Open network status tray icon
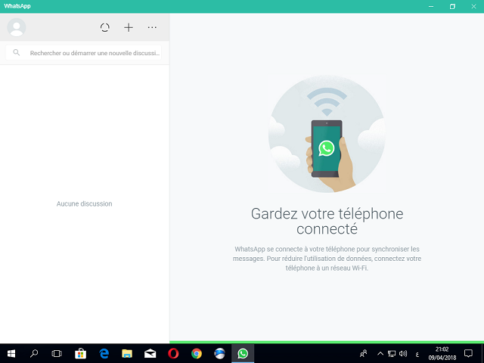Image resolution: width=484 pixels, height=363 pixels. tap(392, 354)
